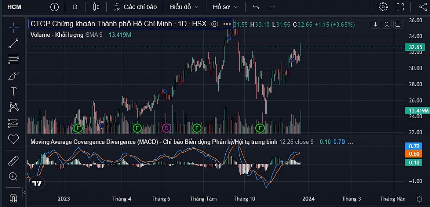Toggle visibility eye of HCM series
The height and width of the screenshot is (207, 430).
coord(214,24)
